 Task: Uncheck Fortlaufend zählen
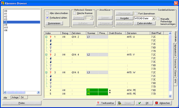[47, 18]
